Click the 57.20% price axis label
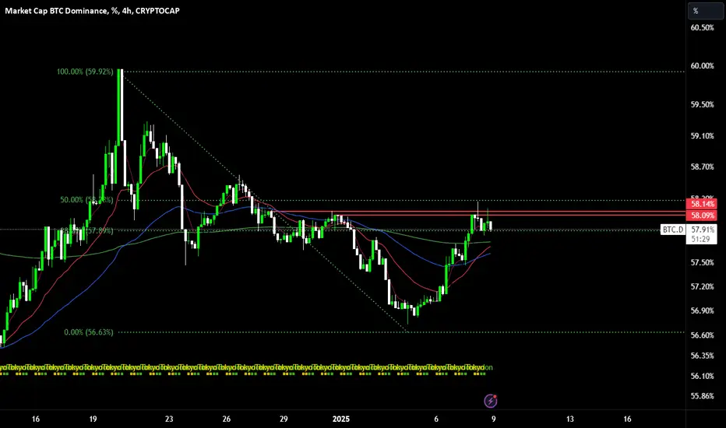This screenshot has height=428, width=726. tap(702, 287)
